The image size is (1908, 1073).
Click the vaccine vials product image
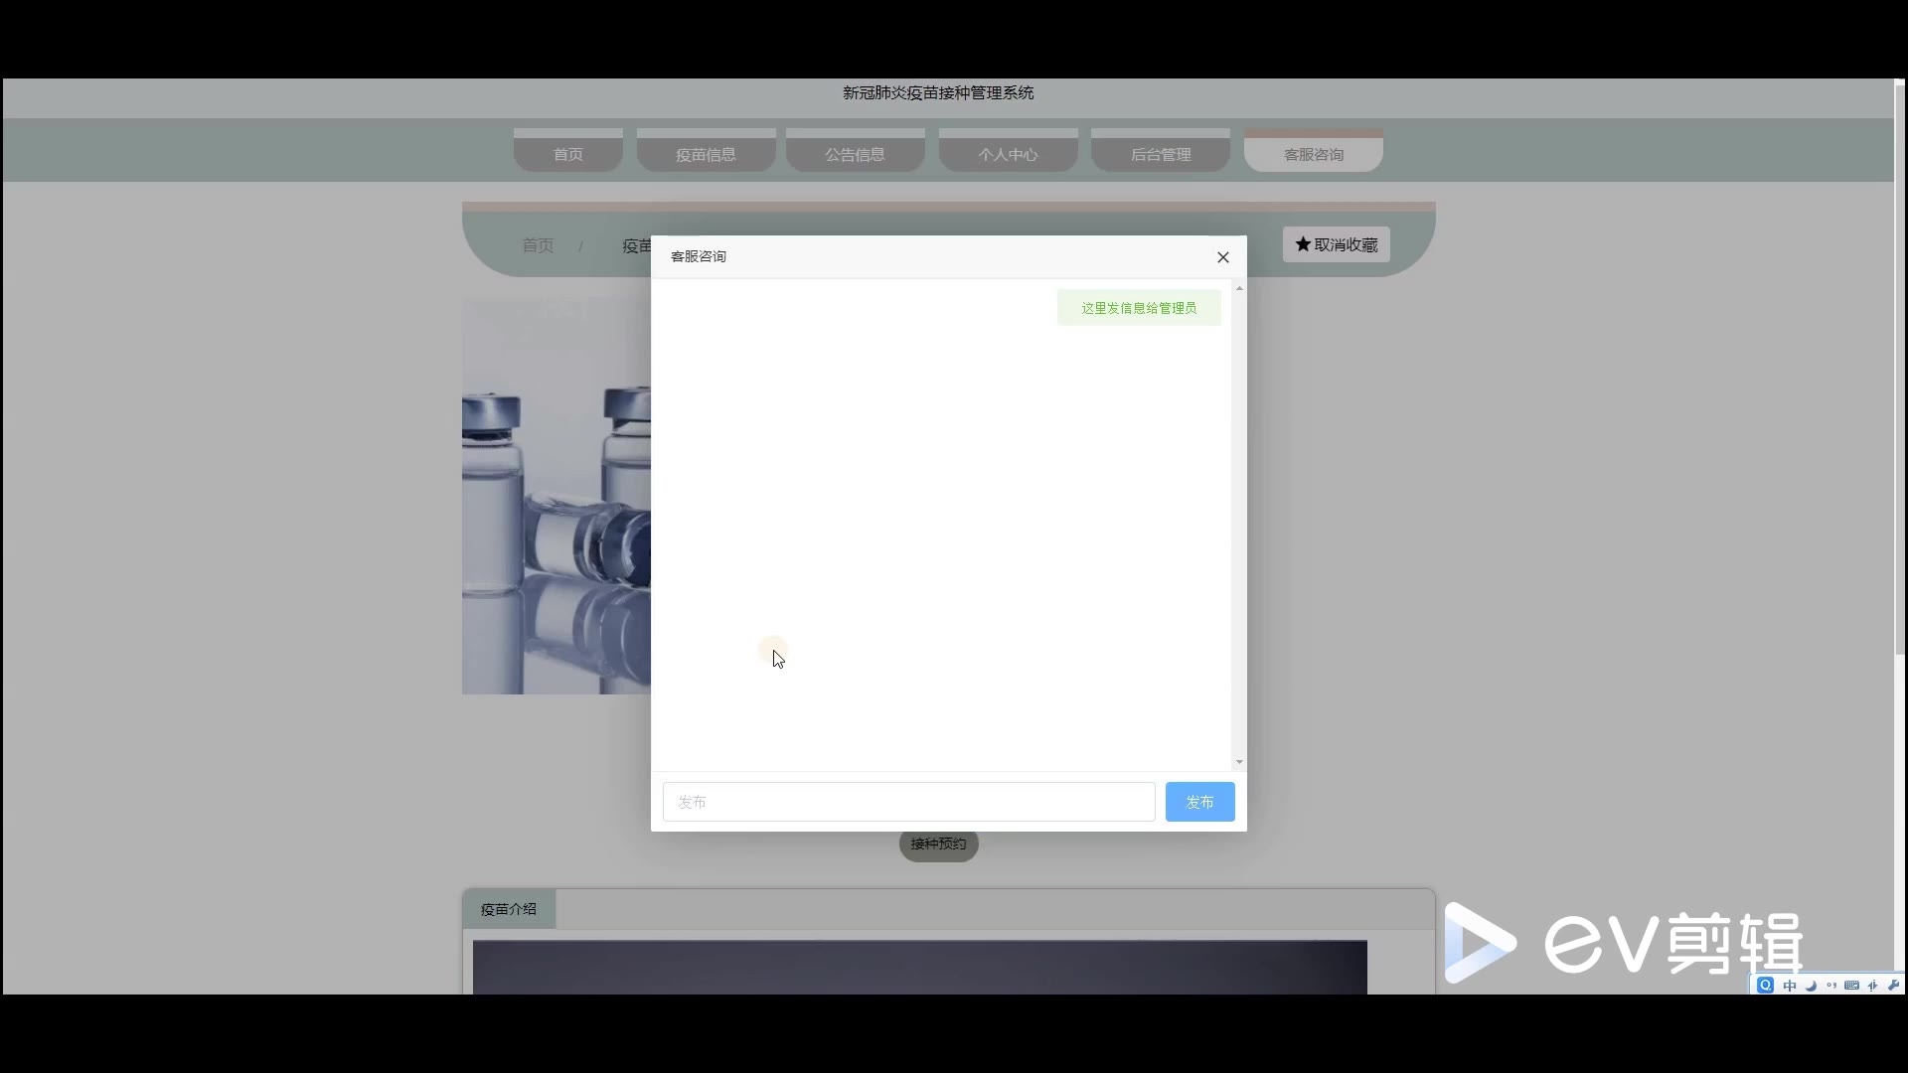click(x=556, y=495)
